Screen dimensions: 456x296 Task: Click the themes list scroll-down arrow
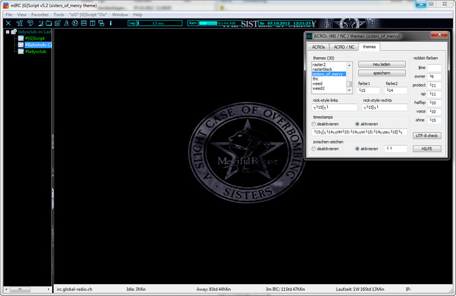(x=349, y=90)
